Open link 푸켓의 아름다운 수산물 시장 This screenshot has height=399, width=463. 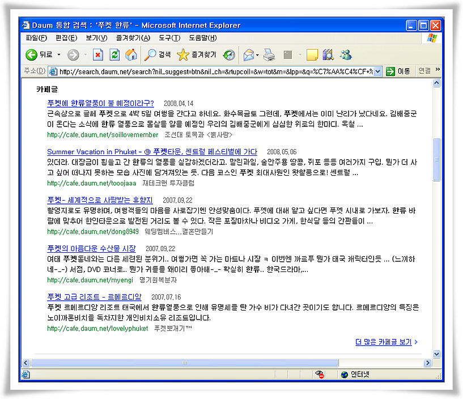tap(91, 249)
